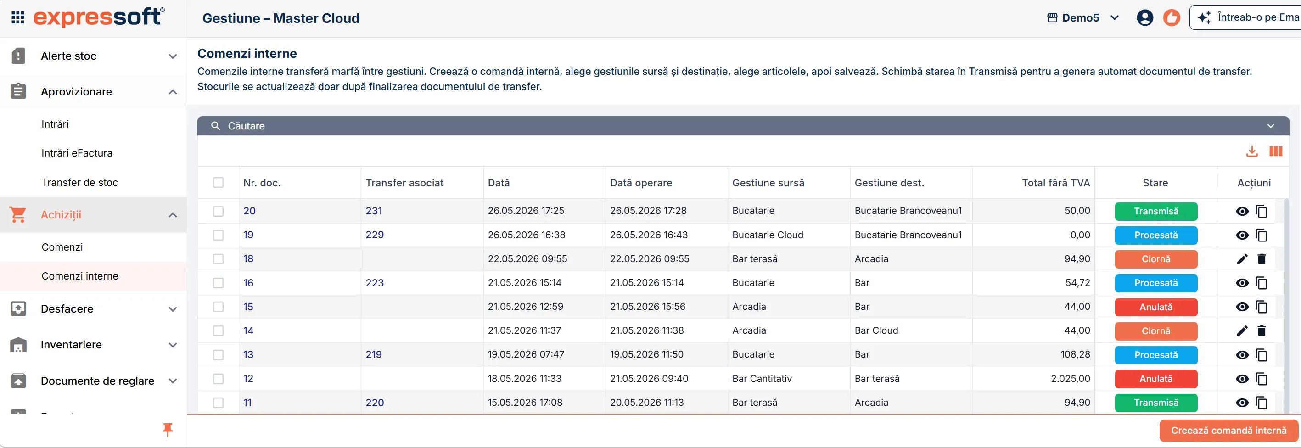Tick the select-all header checkbox
1301x448 pixels.
218,182
